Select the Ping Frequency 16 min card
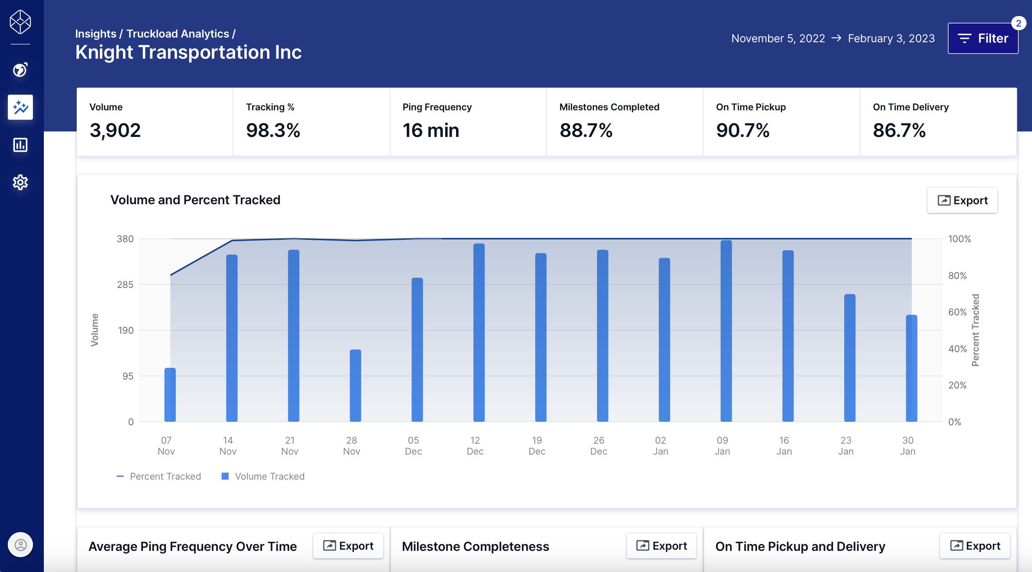 [468, 121]
